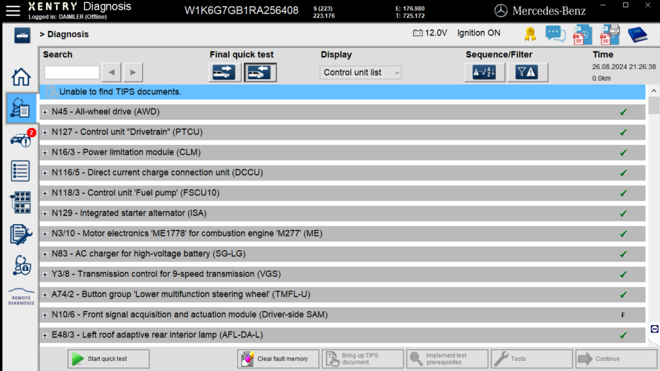Open fault events icon with red badge

click(21, 140)
